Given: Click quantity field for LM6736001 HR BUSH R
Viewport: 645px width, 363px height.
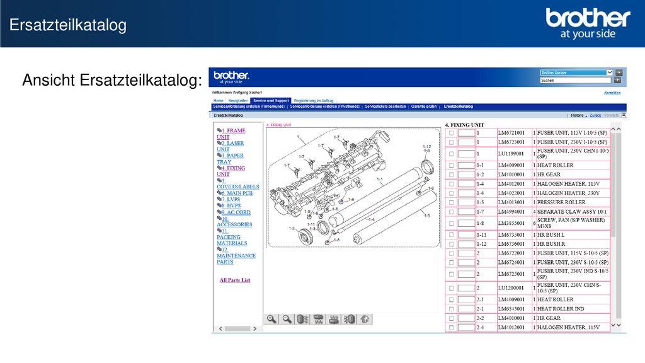Looking at the screenshot, I should [466, 244].
